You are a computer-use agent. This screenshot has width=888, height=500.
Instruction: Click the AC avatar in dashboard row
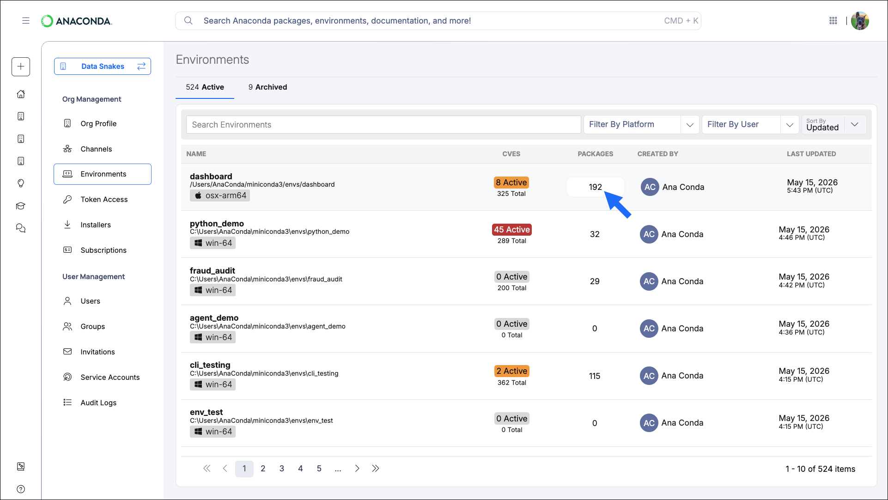(x=650, y=187)
